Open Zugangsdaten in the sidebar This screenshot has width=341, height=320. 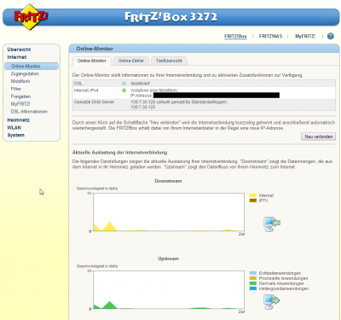tap(25, 73)
